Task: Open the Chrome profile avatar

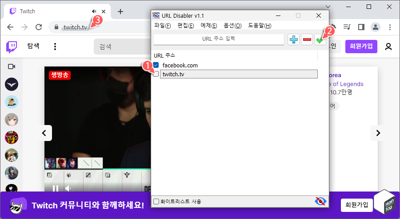Action: tap(376, 27)
